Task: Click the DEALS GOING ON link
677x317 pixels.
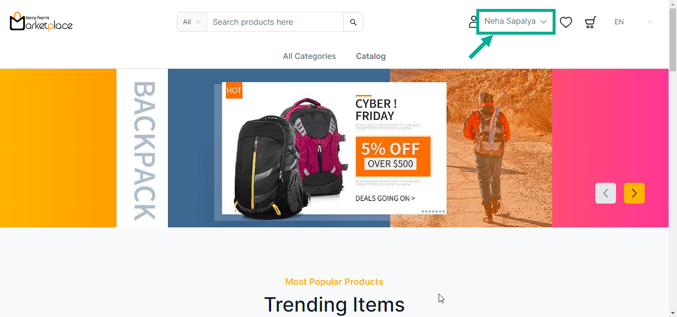Action: (x=385, y=199)
